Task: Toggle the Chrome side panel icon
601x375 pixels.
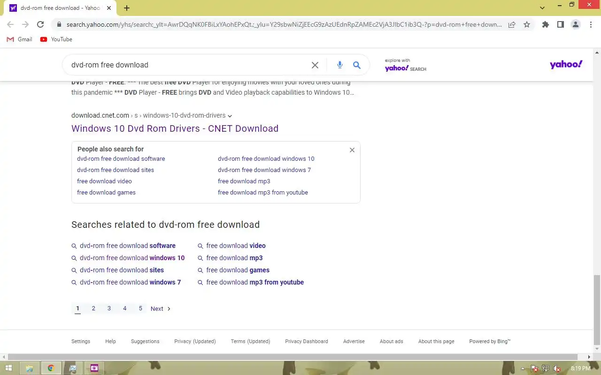Action: [x=561, y=24]
